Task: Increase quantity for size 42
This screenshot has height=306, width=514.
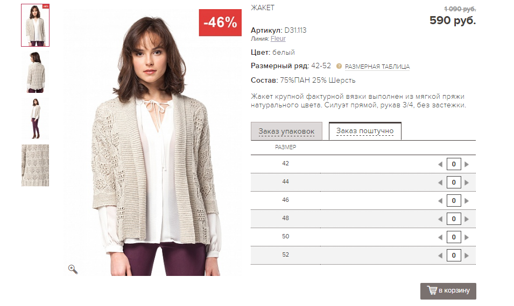Action: (x=467, y=164)
